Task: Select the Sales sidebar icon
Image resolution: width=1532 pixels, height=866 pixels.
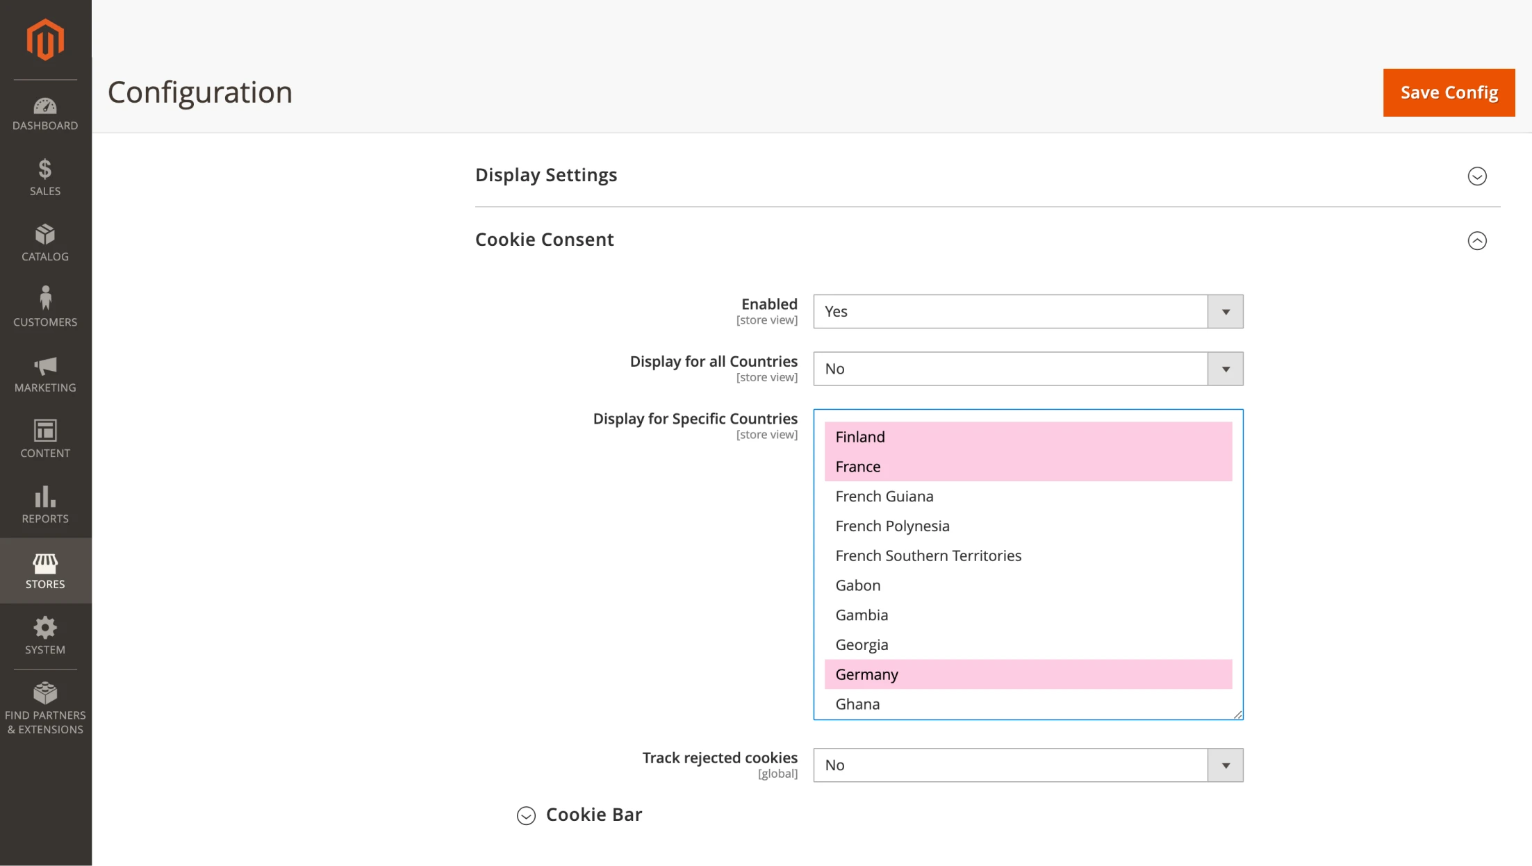Action: (44, 177)
